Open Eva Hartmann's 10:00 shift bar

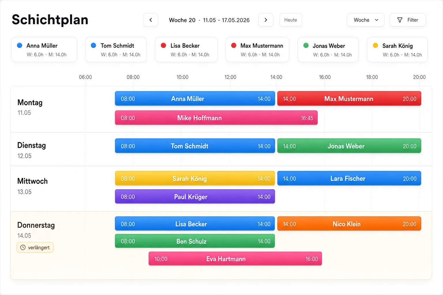(235, 258)
